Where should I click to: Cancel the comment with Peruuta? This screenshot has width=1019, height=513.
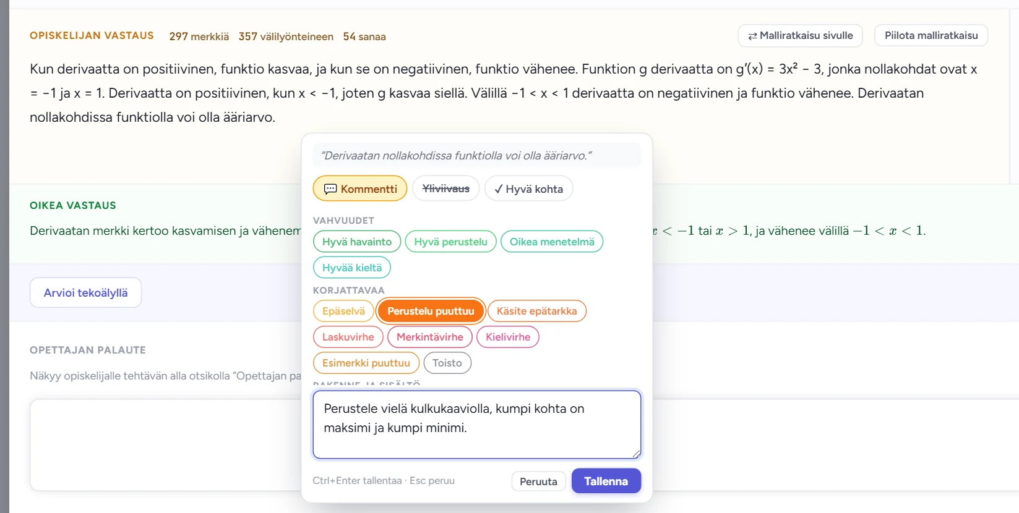click(x=538, y=481)
